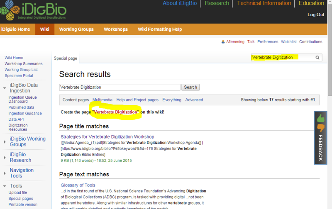Viewport: 332px width, 209px height.
Task: Open Ingestion Queue Dashboard link
Action: tap(22, 99)
